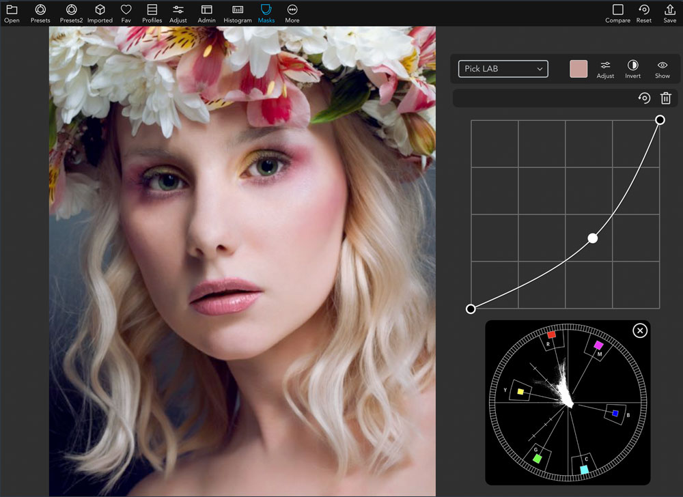This screenshot has width=683, height=497.
Task: Toggle the Compare view
Action: click(x=617, y=14)
